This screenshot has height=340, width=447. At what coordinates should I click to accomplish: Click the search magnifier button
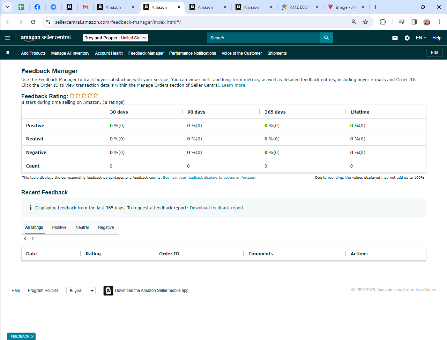point(327,38)
